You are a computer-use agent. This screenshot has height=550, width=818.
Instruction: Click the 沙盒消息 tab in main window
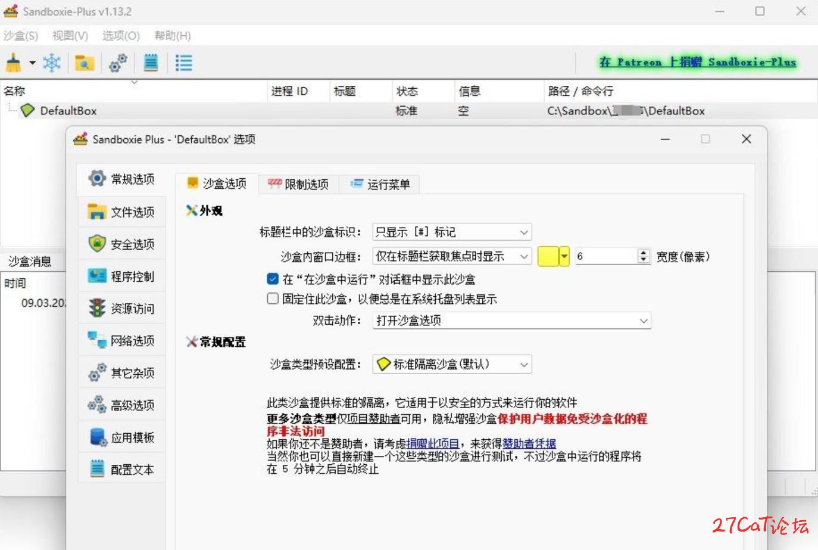(30, 261)
